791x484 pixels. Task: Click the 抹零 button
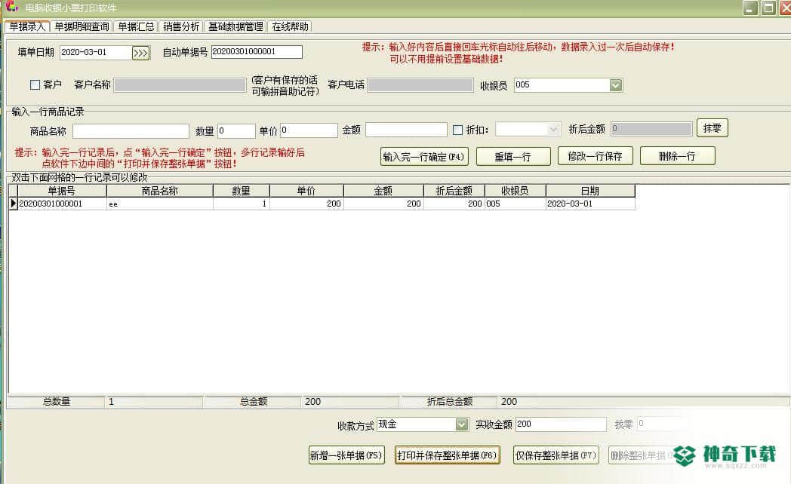click(713, 128)
